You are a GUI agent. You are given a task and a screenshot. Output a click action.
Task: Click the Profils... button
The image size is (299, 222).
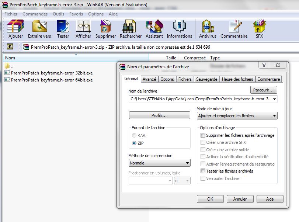159,115
